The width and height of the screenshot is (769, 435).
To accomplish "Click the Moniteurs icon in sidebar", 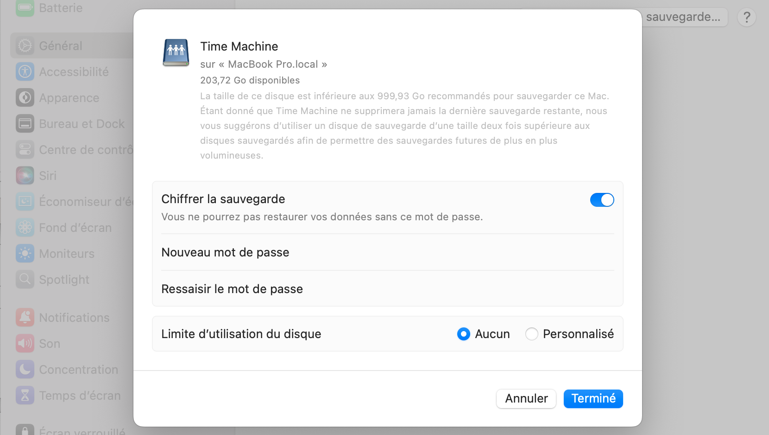I will [25, 254].
